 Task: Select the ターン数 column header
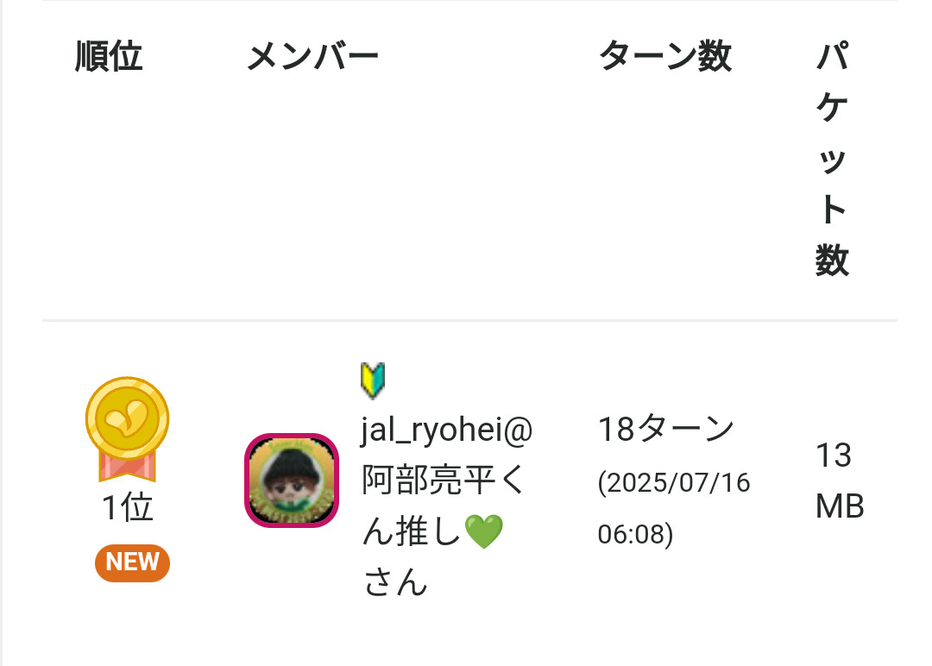[x=664, y=57]
